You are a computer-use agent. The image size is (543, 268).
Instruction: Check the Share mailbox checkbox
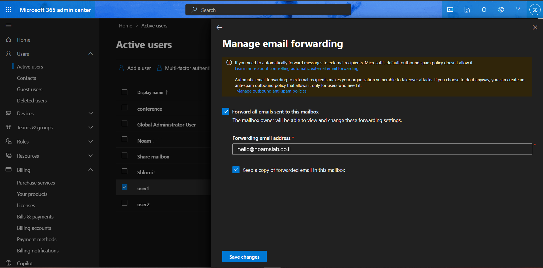point(125,155)
